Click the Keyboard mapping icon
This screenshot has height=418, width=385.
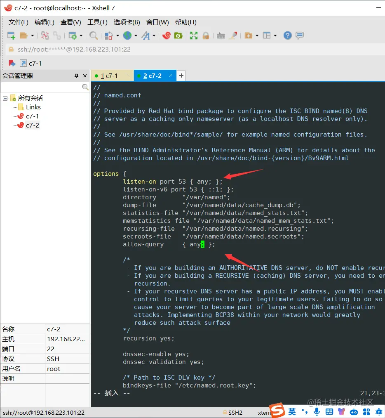tap(221, 35)
